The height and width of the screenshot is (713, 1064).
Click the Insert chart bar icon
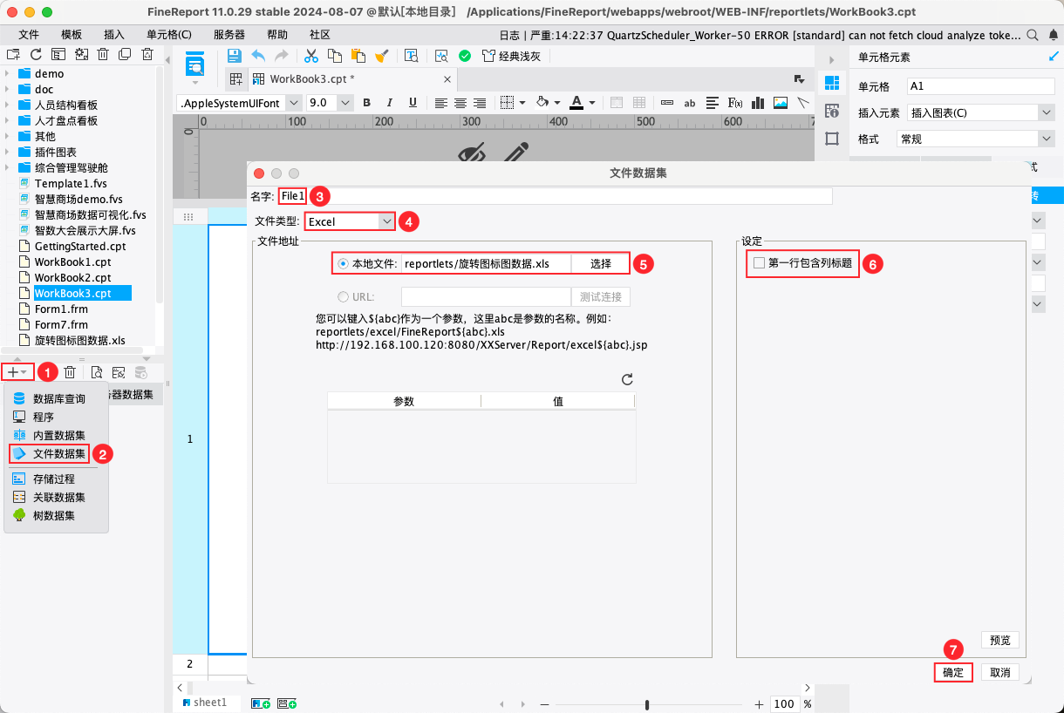tap(758, 102)
